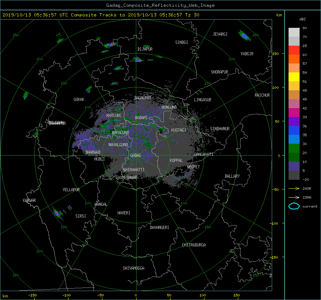Viewport: 321px width, 300px height.
Task: Click the SHIRAHATTI city label
Action: 134,170
